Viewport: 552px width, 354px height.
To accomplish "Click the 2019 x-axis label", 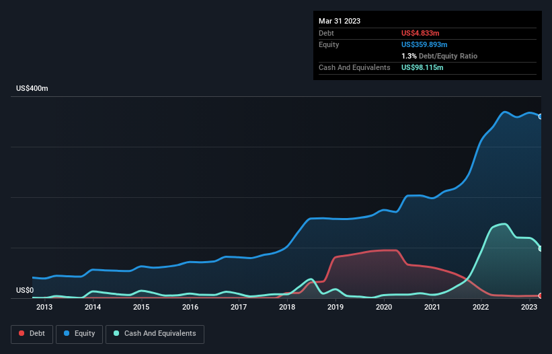I will click(335, 307).
